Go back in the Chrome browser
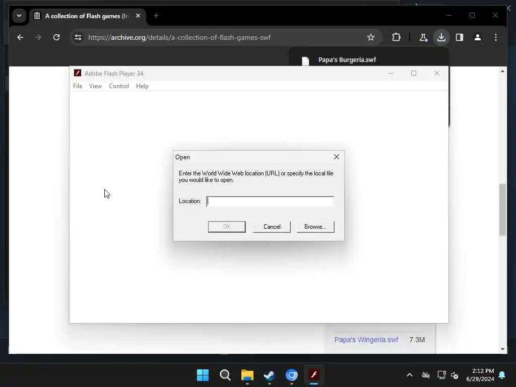Image resolution: width=516 pixels, height=387 pixels. tap(20, 37)
